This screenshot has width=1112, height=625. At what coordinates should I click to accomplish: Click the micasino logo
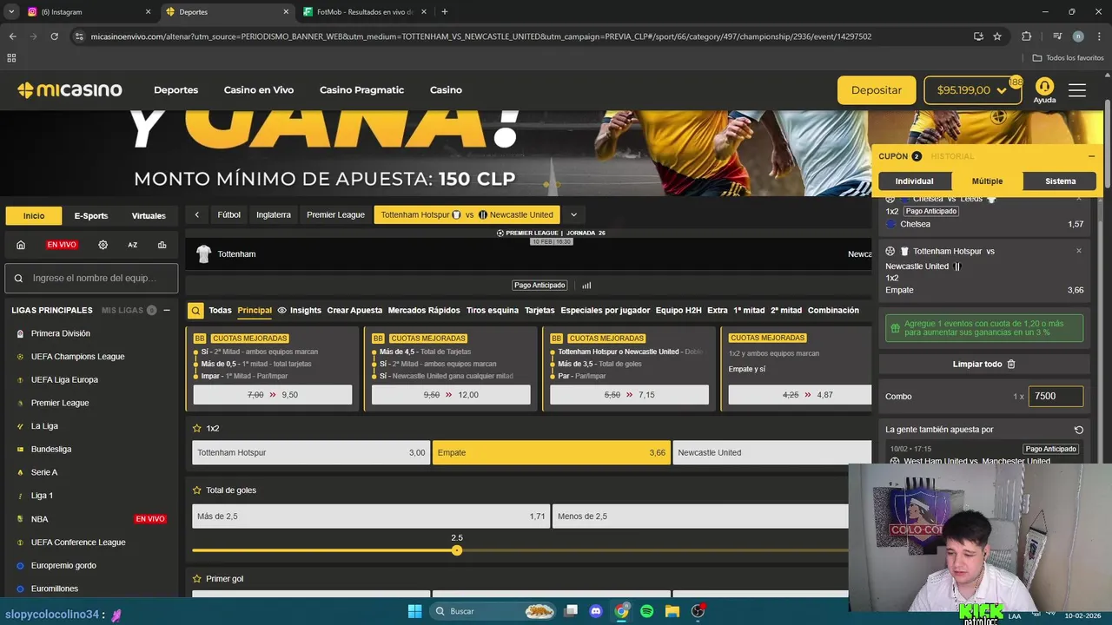coord(69,90)
